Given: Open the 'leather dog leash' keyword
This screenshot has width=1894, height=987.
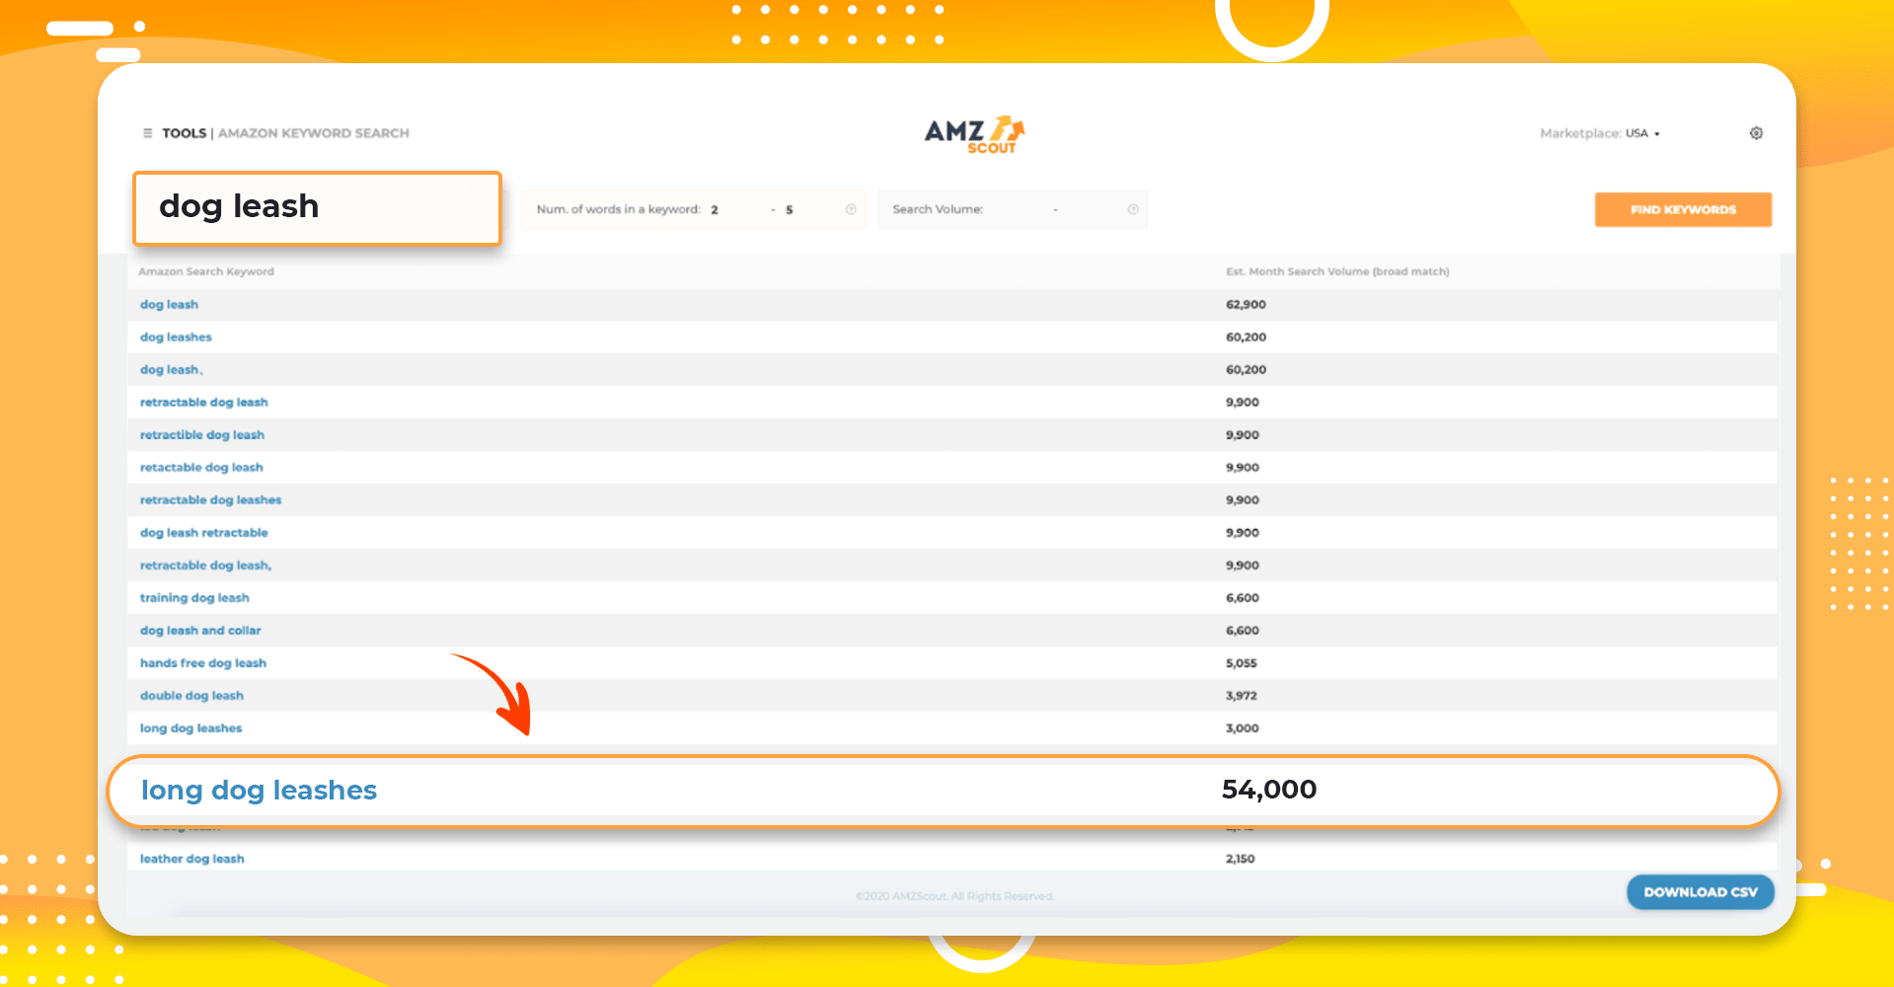Looking at the screenshot, I should 191,858.
